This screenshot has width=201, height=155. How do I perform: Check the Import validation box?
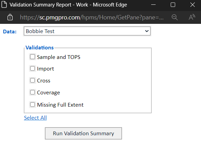32,68
